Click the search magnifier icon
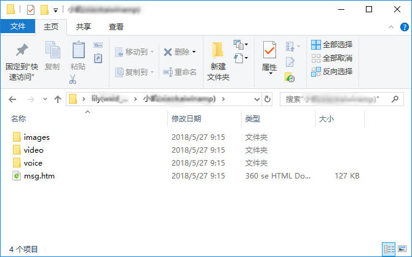 [x=395, y=99]
